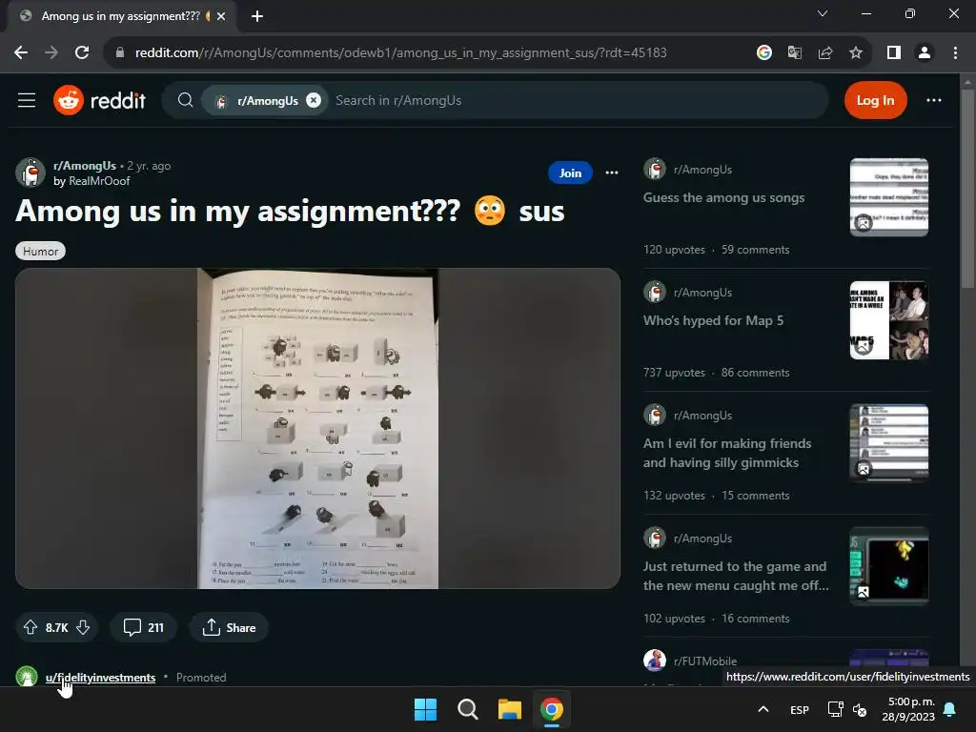
Task: Open the post overflow options menu
Action: point(612,173)
